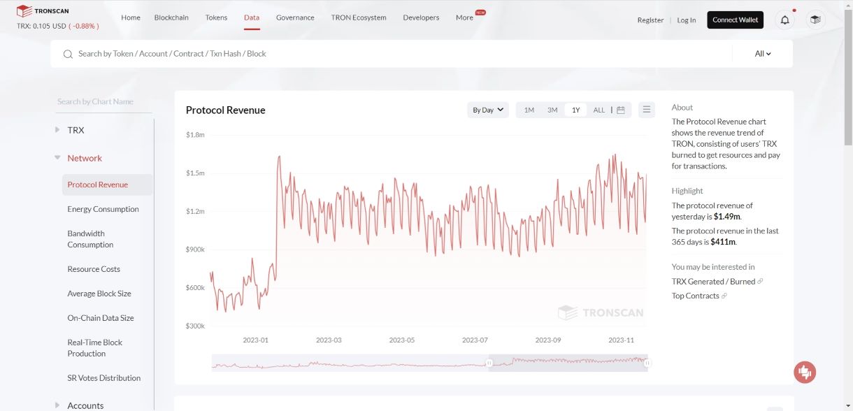Click the search magnifier icon

click(68, 54)
